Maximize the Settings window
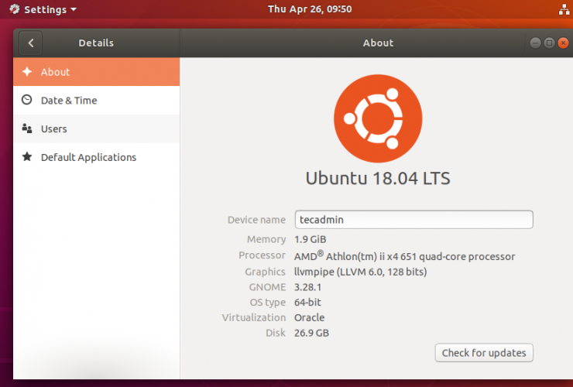 point(549,43)
